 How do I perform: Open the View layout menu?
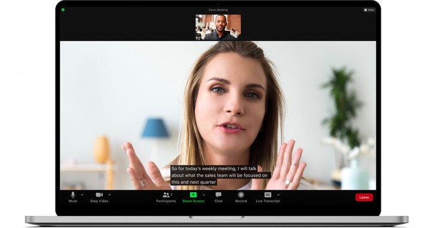pos(369,10)
